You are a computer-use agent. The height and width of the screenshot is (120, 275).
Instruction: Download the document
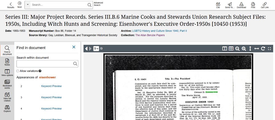(x=241, y=5)
